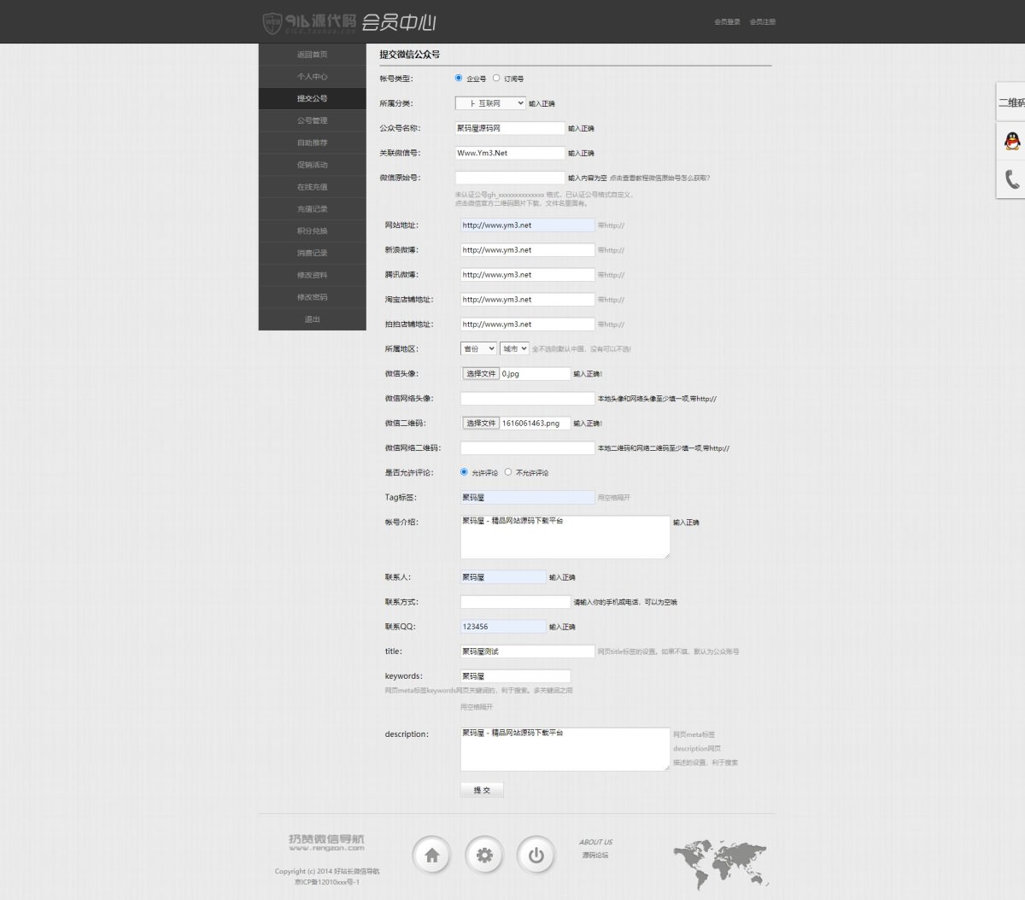This screenshot has width=1025, height=900.
Task: Select the 企业号 account type radio
Action: coord(459,78)
